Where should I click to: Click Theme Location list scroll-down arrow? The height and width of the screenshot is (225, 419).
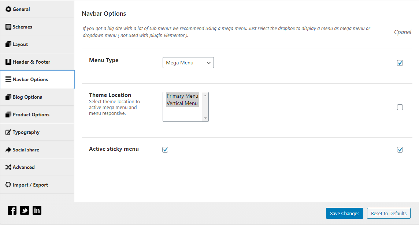point(205,118)
